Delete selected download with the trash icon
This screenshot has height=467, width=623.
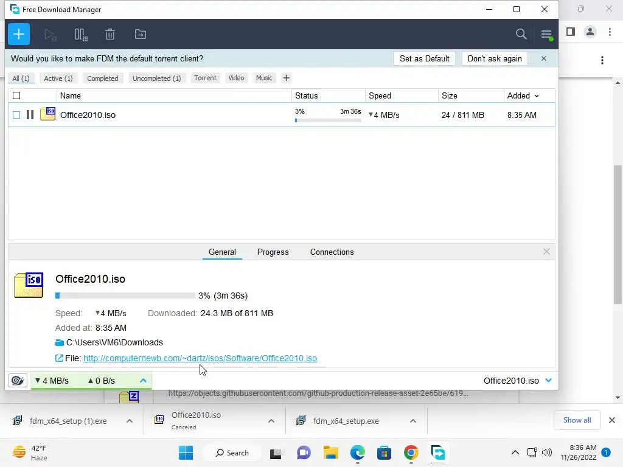tap(110, 34)
